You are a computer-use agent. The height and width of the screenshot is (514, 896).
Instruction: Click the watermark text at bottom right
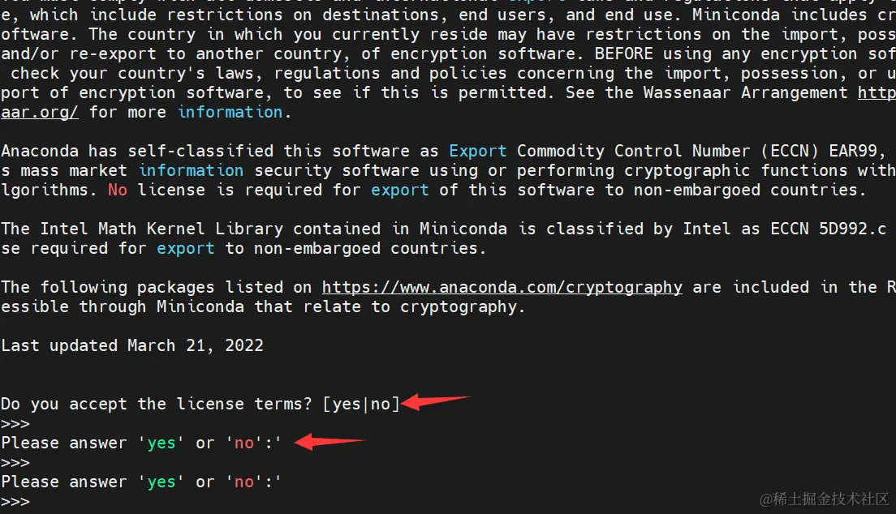point(824,499)
